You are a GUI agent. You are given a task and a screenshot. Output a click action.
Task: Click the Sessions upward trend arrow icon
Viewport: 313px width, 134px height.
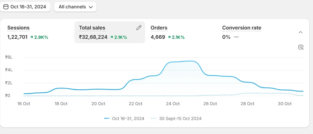click(x=31, y=37)
